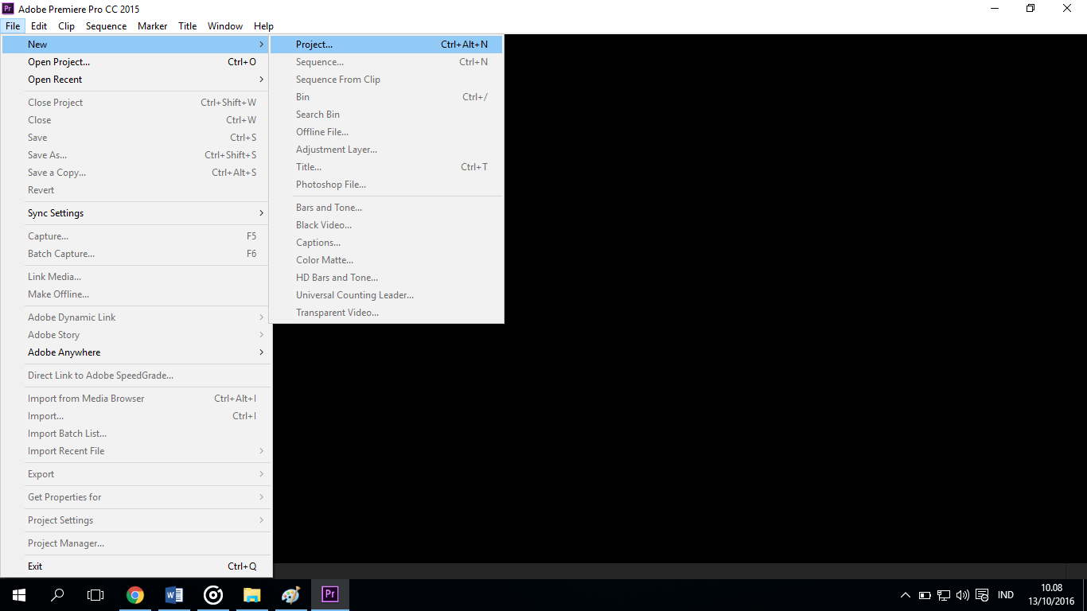Click HD Bars and Tone... entry
1087x611 pixels.
[x=387, y=278]
